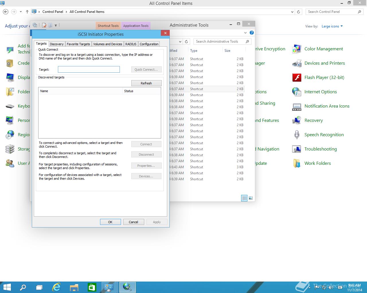Open Task View on the taskbar
Image resolution: width=367 pixels, height=293 pixels.
pyautogui.click(x=40, y=287)
